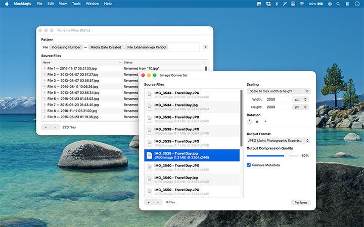Click the Output Compression Quality slider
364x227 pixels.
pyautogui.click(x=272, y=156)
